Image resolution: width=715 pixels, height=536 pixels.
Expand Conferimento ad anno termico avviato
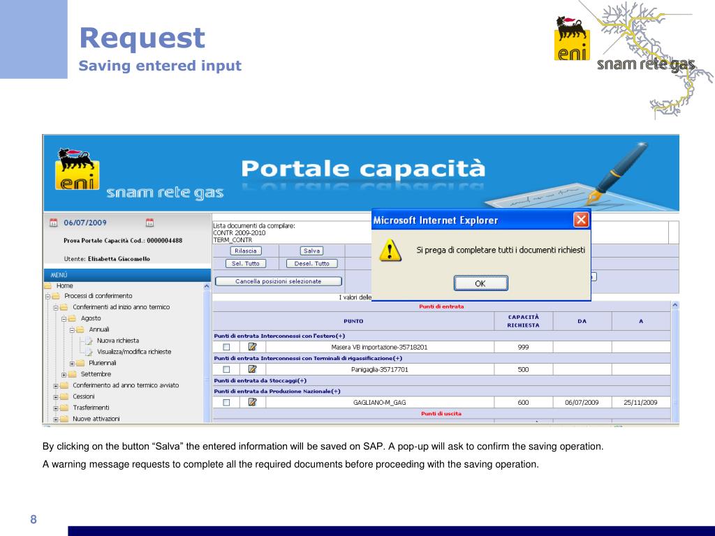pyautogui.click(x=56, y=386)
